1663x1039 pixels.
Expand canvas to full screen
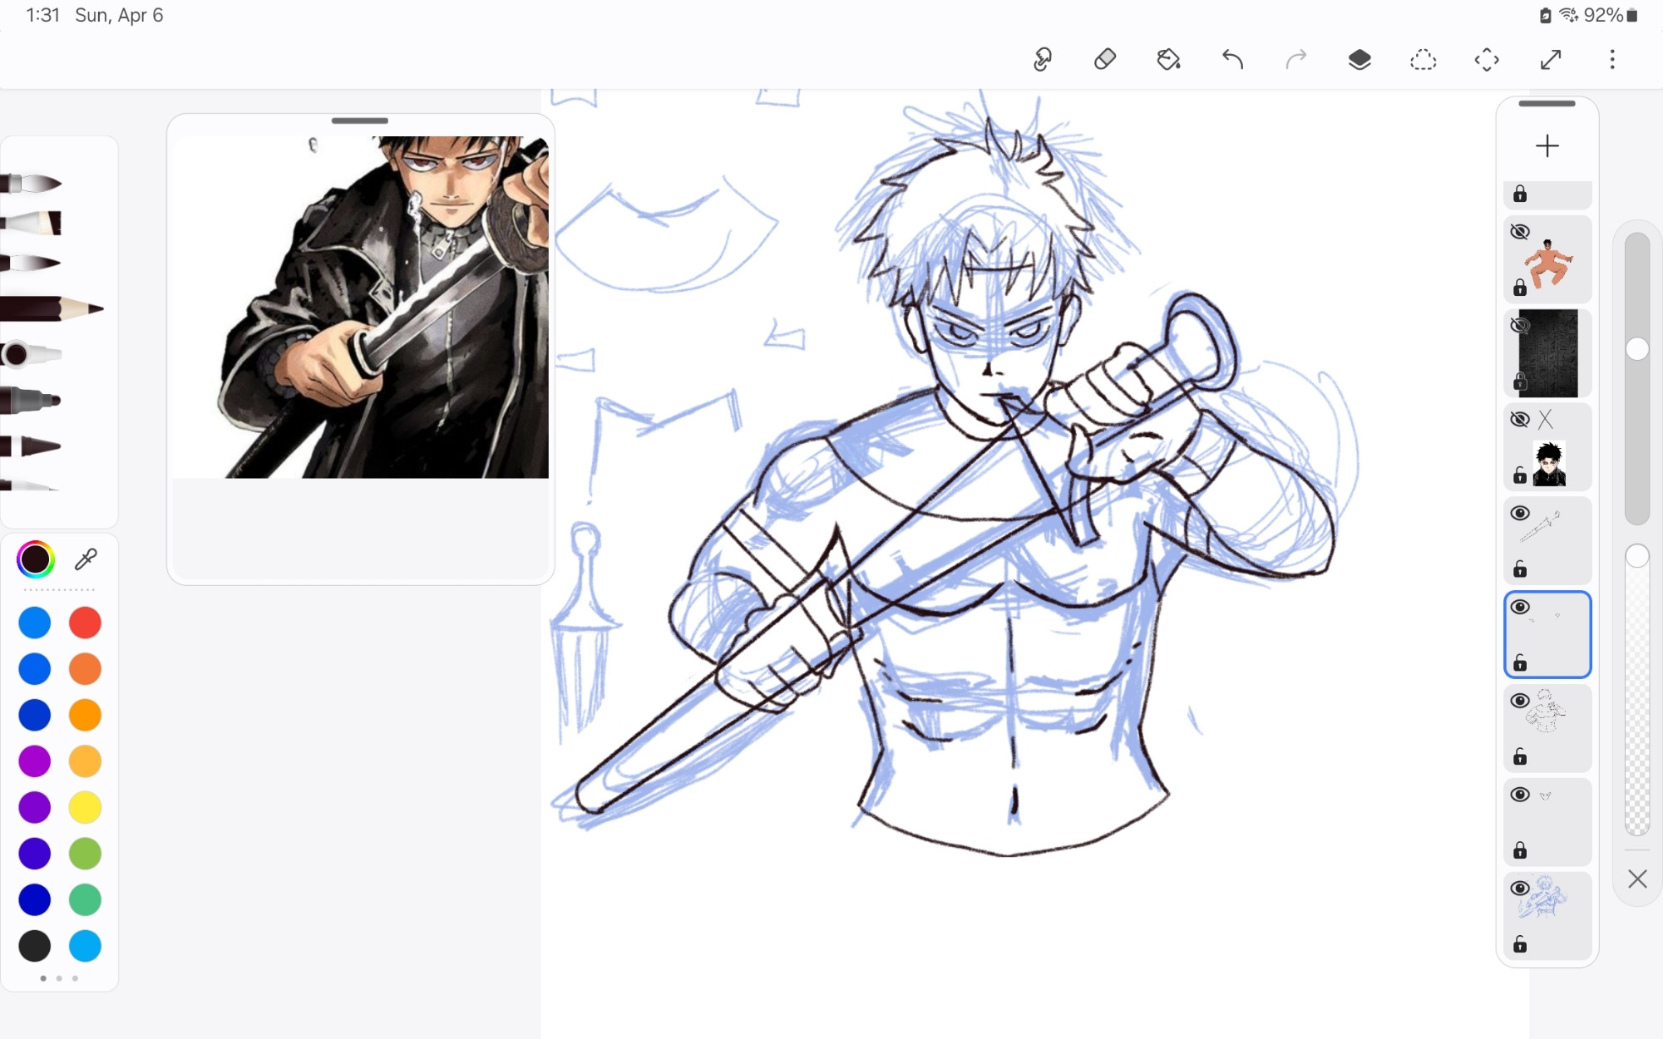[x=1551, y=60]
